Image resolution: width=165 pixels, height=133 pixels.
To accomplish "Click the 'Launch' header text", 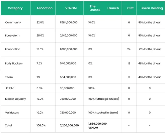I will point(113,8).
